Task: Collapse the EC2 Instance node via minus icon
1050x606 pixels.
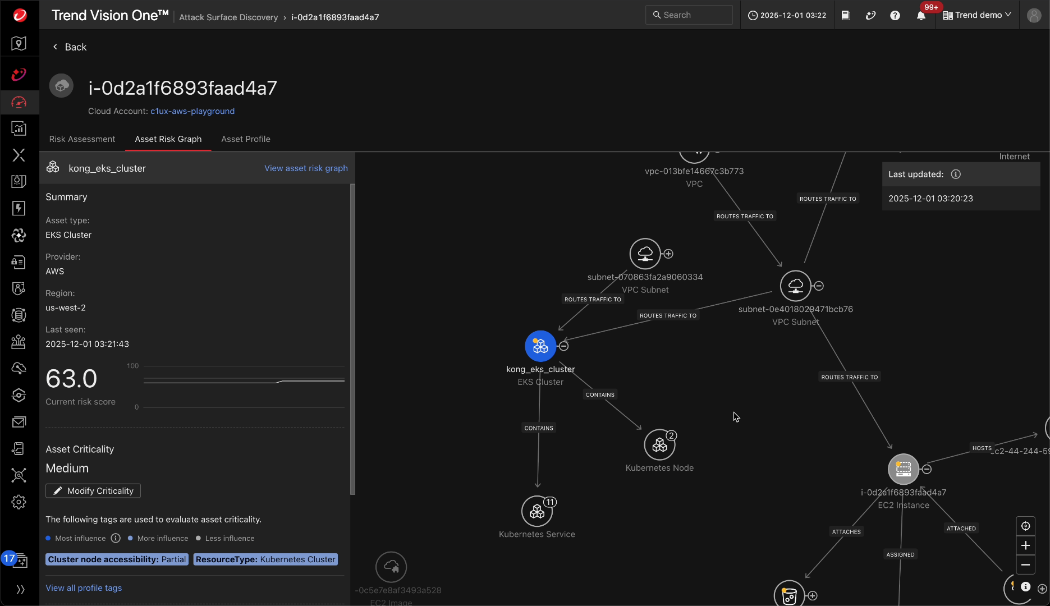Action: pyautogui.click(x=927, y=469)
